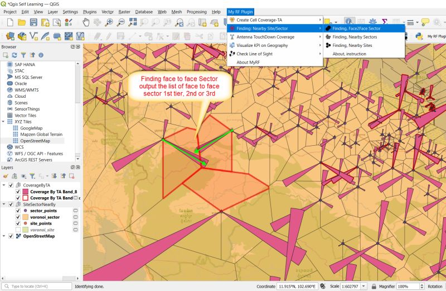Screen dimensions: 446x291
Task: Hide the voronoi_sector layer
Action: [x=18, y=217]
